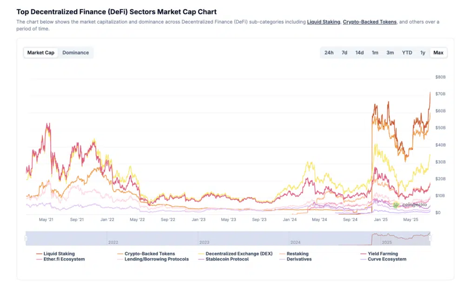Switch chart range to YTD
This screenshot has height=288, width=476.
pos(407,52)
